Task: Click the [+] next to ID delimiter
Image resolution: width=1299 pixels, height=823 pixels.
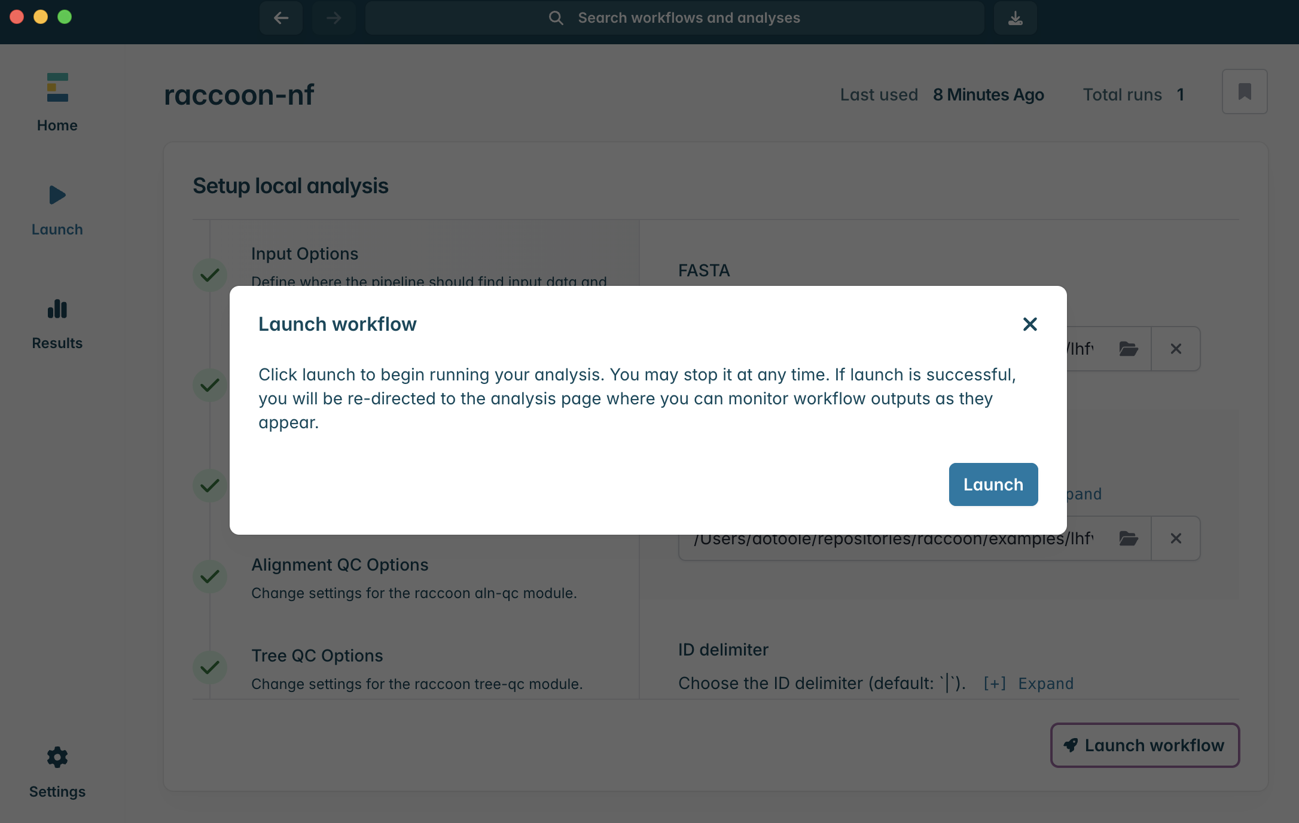Action: [x=994, y=683]
